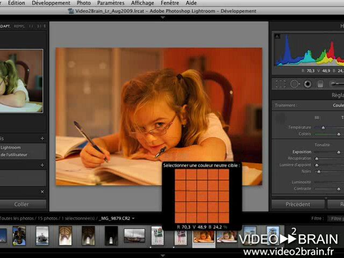The height and width of the screenshot is (258, 344).
Task: Click the Toutes les photos source text
Action: pos(17,219)
